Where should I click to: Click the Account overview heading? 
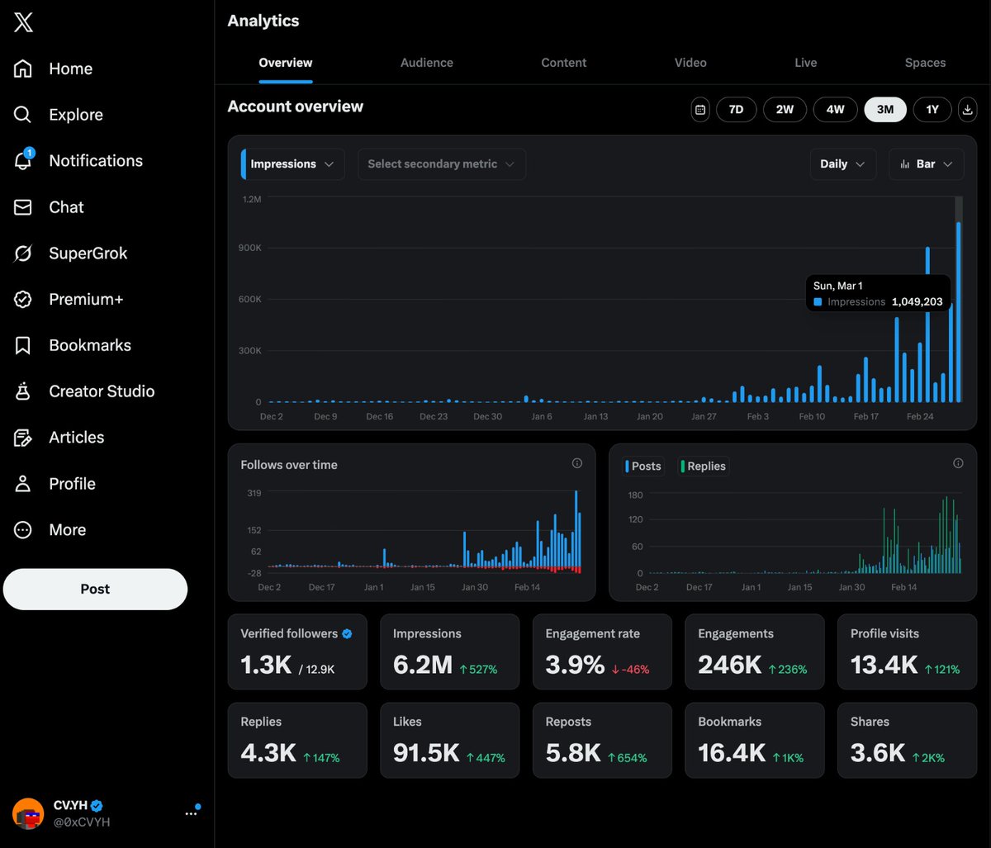pyautogui.click(x=296, y=107)
